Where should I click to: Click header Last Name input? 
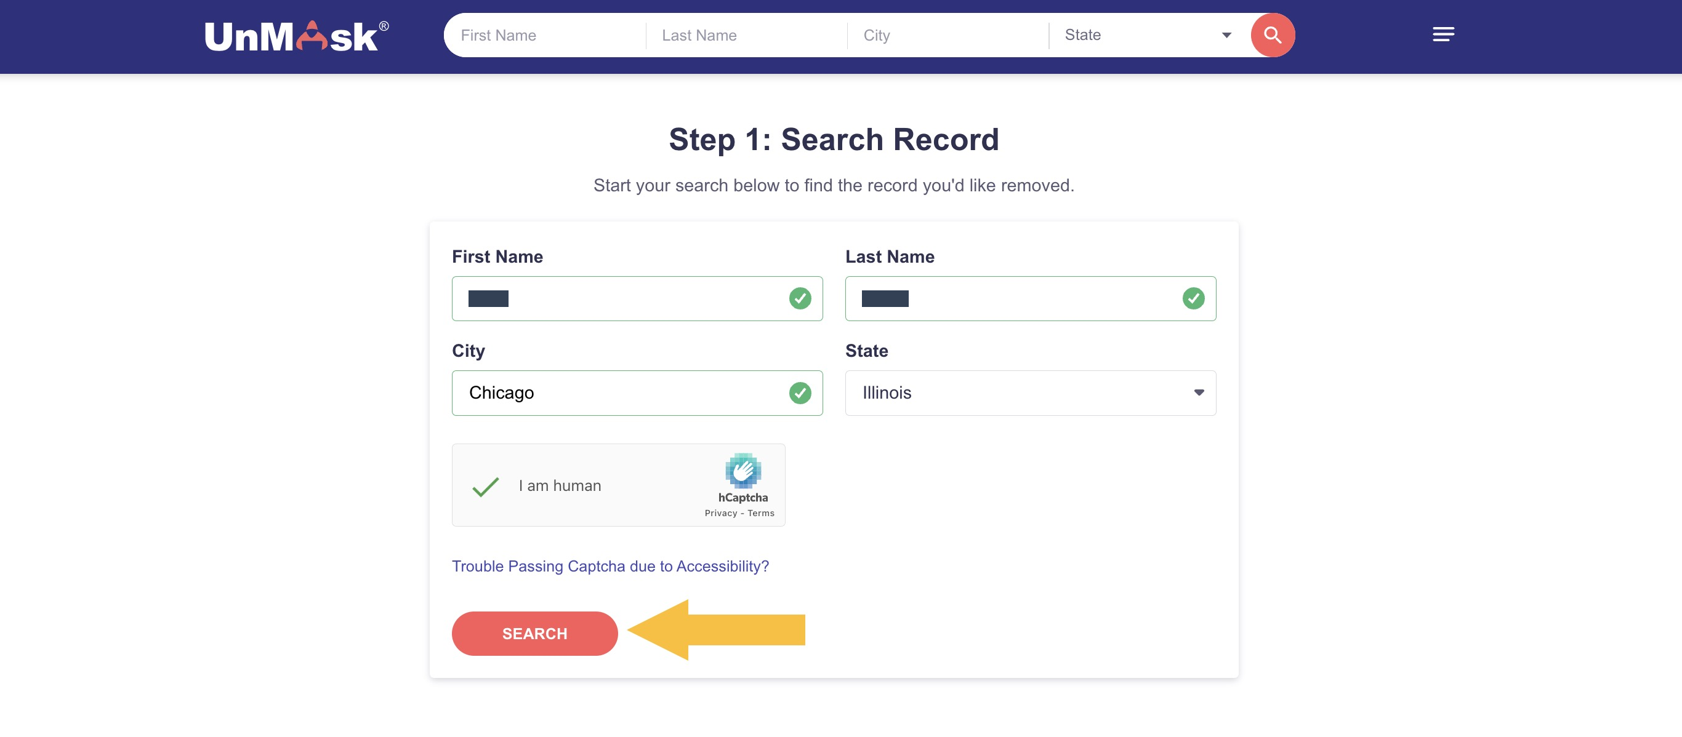point(746,36)
